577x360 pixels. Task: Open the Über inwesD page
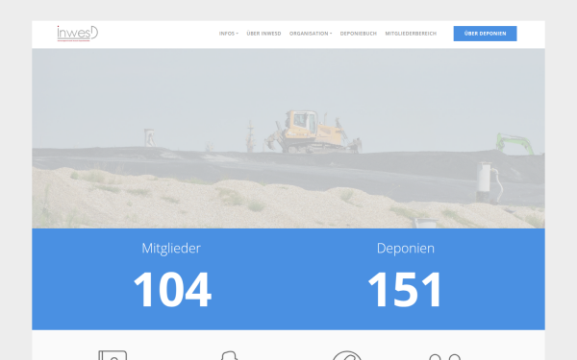(263, 34)
